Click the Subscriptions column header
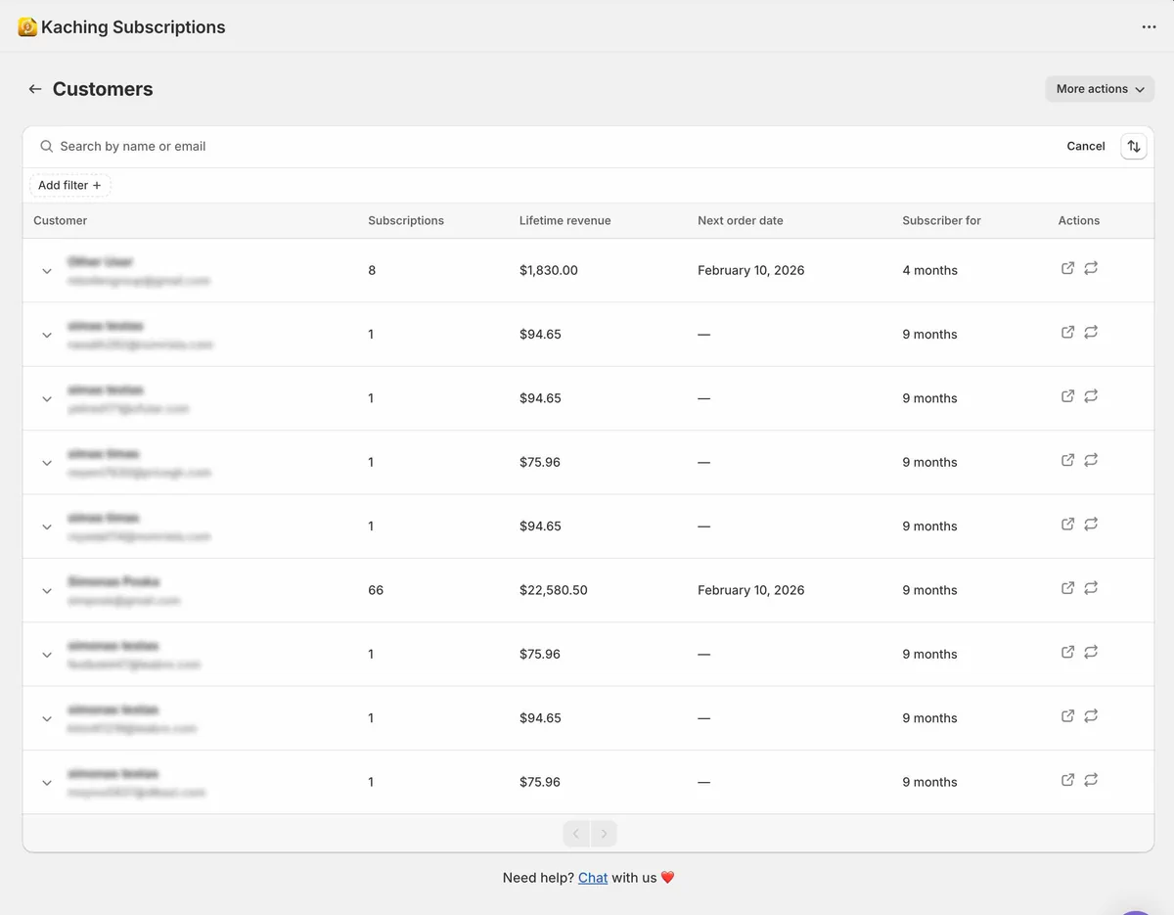 coord(406,220)
